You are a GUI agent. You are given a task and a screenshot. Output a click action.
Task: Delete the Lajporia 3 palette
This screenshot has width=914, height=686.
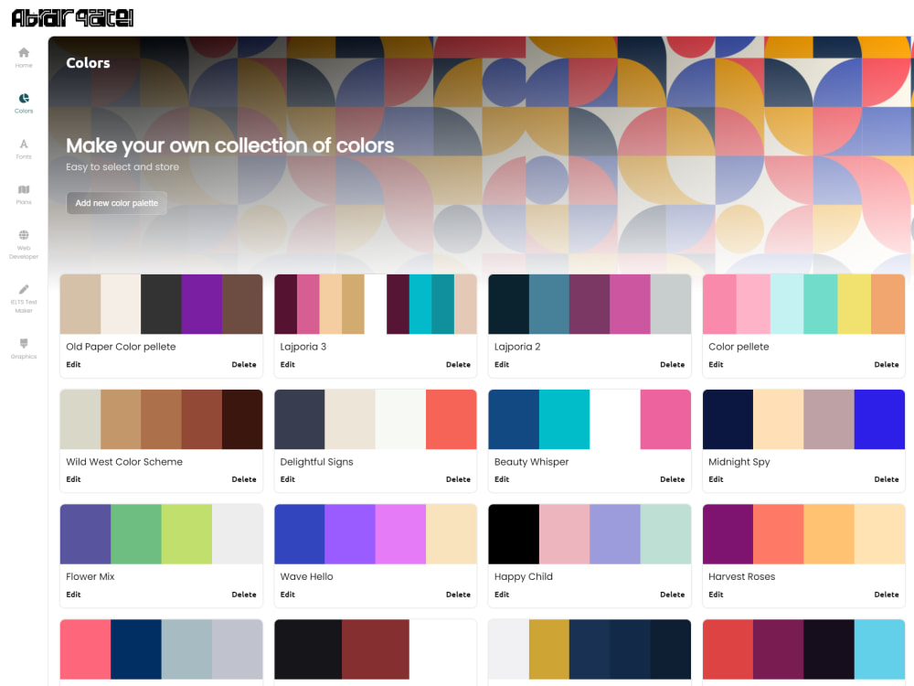click(x=458, y=365)
